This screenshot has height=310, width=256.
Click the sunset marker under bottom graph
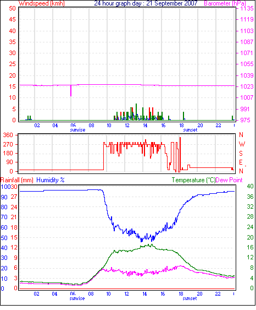[x=190, y=298]
